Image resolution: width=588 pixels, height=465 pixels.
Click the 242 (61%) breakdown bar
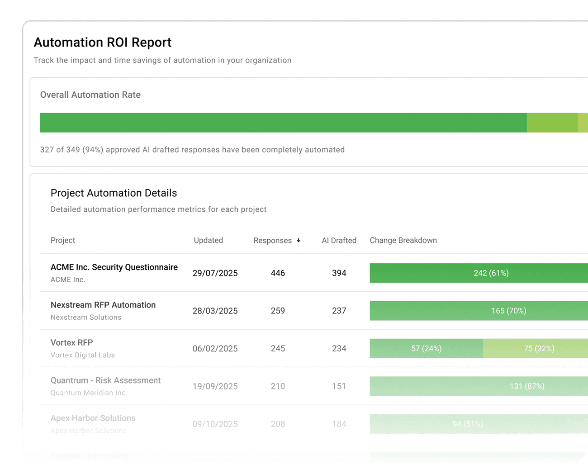(479, 273)
